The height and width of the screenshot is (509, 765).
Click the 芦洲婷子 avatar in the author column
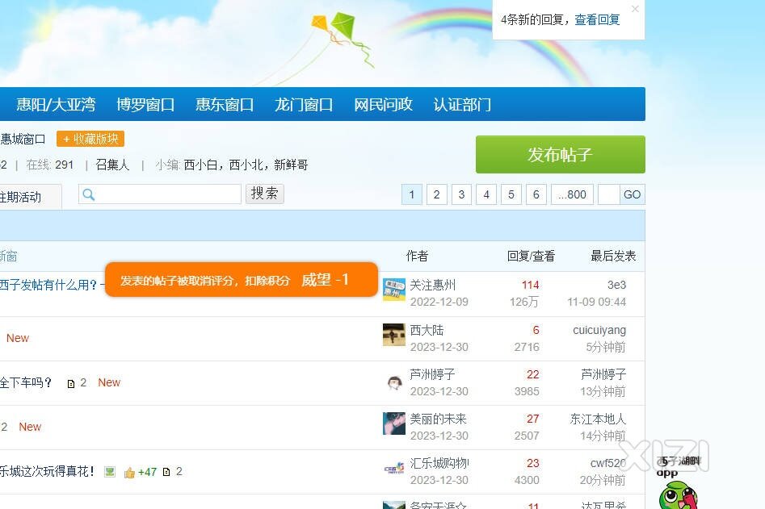click(x=394, y=383)
